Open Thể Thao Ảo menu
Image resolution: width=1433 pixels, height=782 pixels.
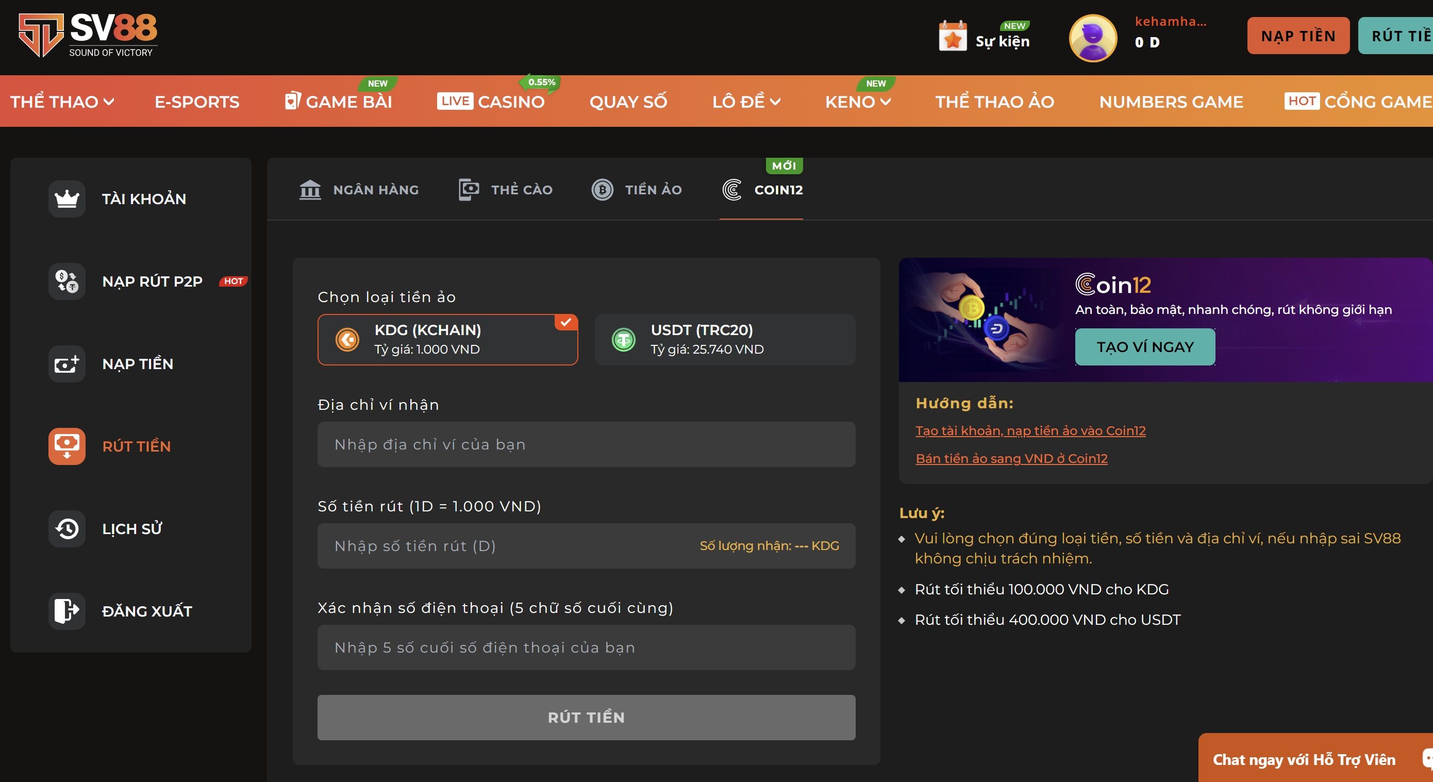coord(995,102)
